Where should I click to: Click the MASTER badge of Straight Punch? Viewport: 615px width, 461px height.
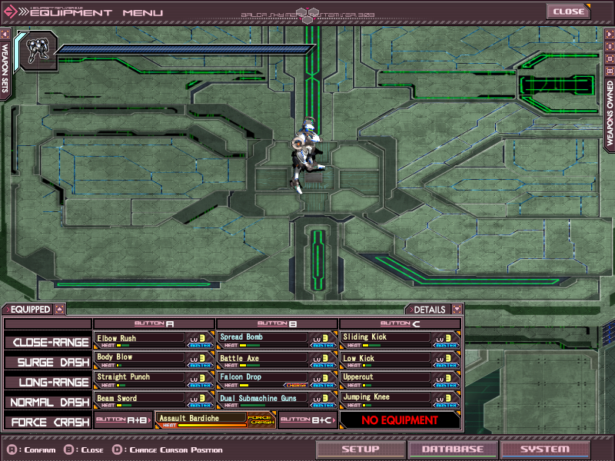pyautogui.click(x=201, y=386)
